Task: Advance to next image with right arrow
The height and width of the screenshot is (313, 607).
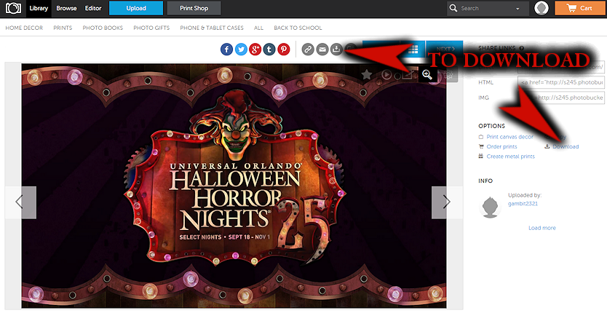Action: pyautogui.click(x=446, y=202)
